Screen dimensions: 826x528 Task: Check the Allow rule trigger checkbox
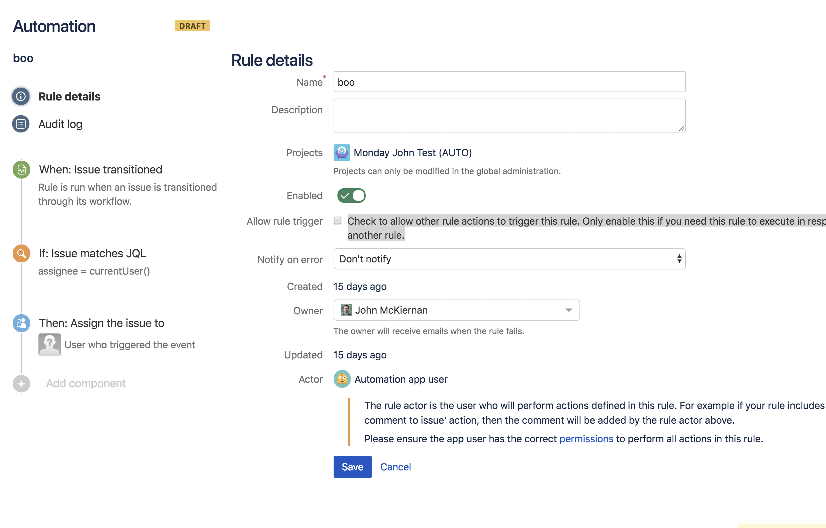pyautogui.click(x=337, y=221)
